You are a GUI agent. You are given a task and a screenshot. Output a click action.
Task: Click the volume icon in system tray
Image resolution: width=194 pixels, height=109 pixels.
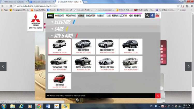(x=180, y=106)
